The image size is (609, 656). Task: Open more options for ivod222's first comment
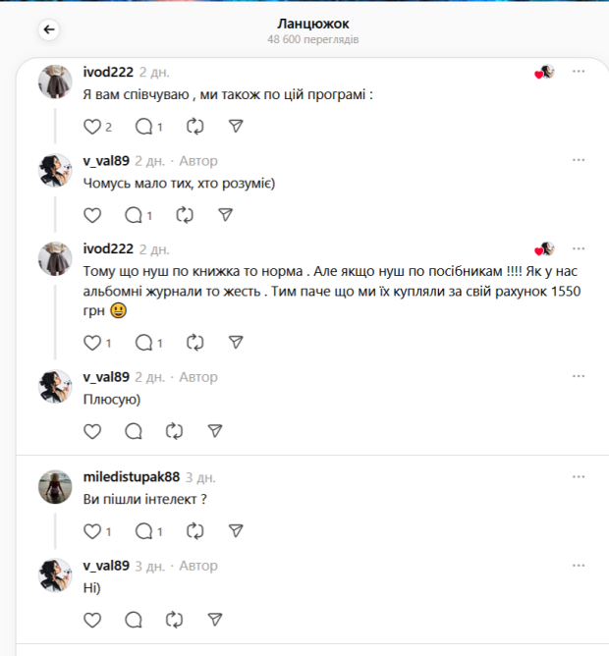(579, 72)
